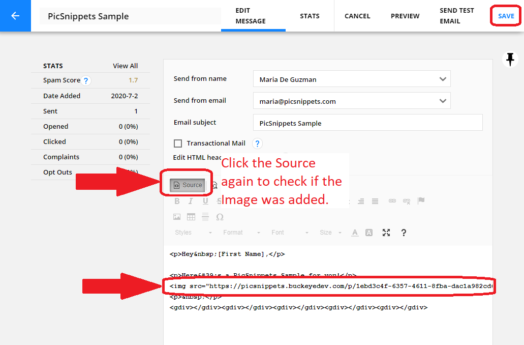Click the first source line "Hey&nbsp;[First Name]"

pyautogui.click(x=227, y=254)
